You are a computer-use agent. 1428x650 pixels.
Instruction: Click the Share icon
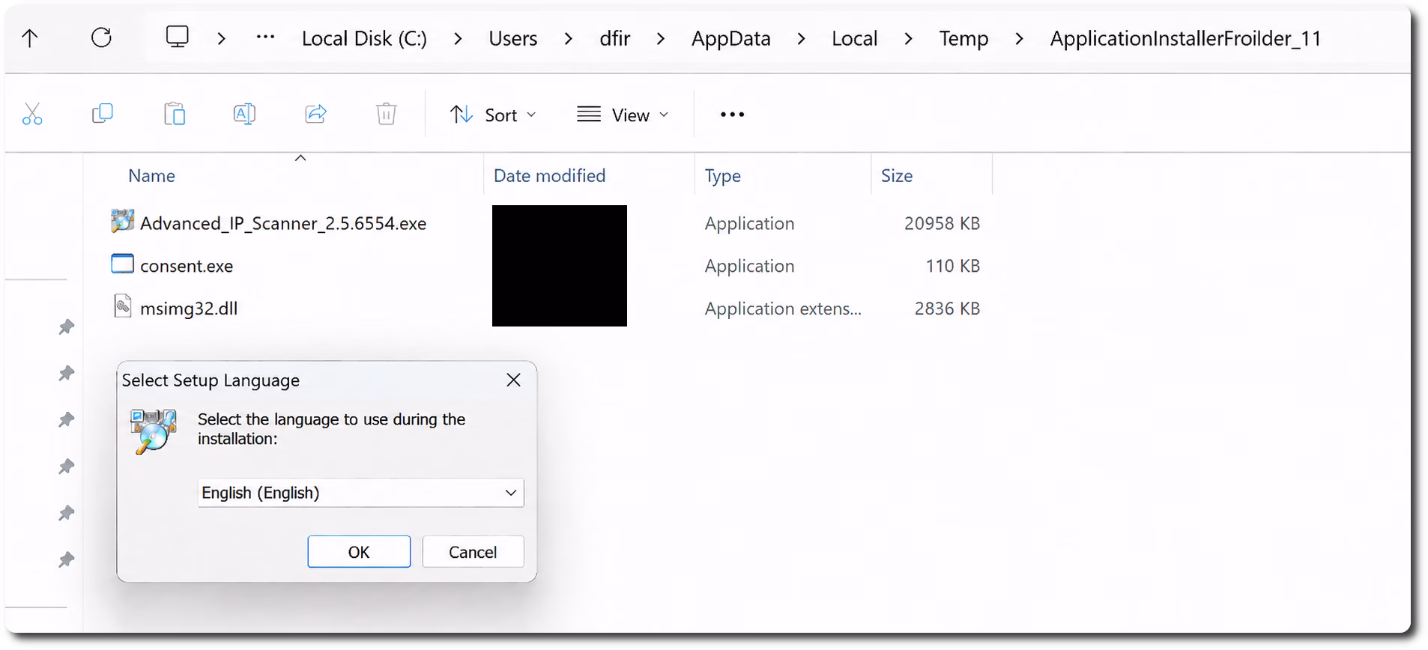(x=316, y=114)
